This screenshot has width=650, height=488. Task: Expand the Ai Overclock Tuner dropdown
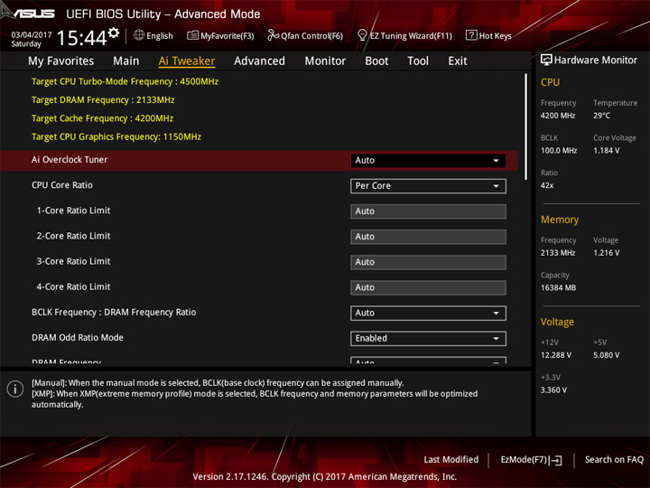[x=428, y=161]
